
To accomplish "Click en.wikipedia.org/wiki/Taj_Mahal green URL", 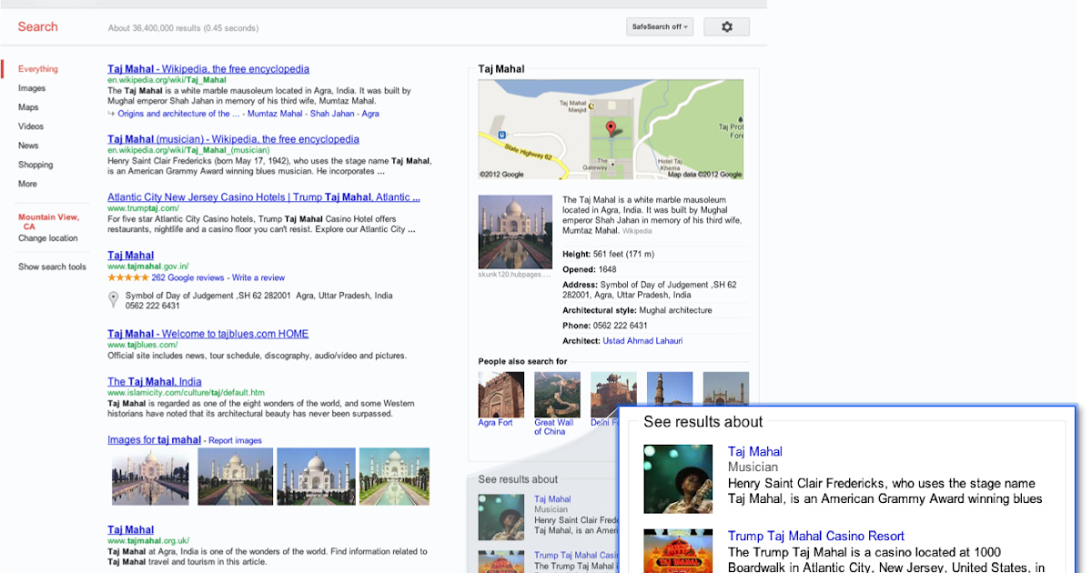I will pyautogui.click(x=167, y=80).
